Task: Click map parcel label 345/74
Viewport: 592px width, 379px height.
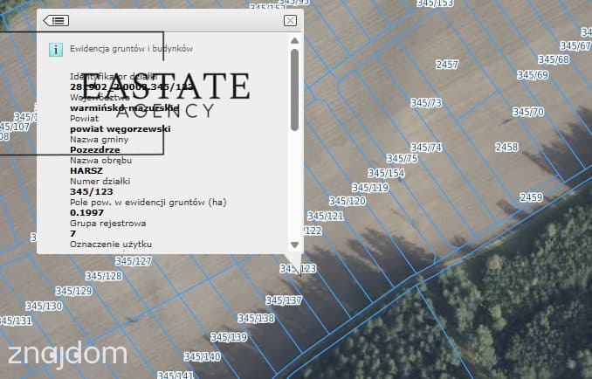Action: tap(426, 148)
